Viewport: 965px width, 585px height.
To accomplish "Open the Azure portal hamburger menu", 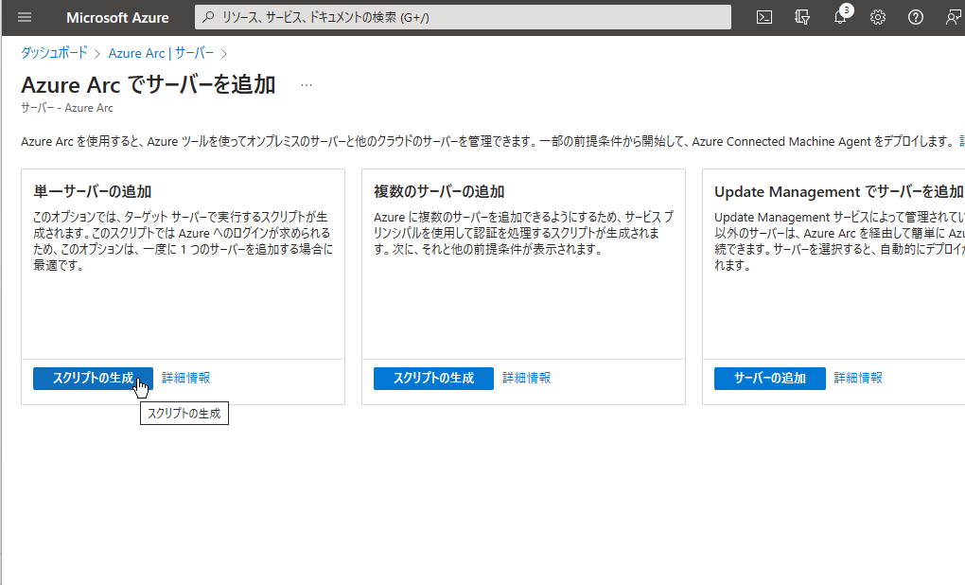I will [25, 17].
